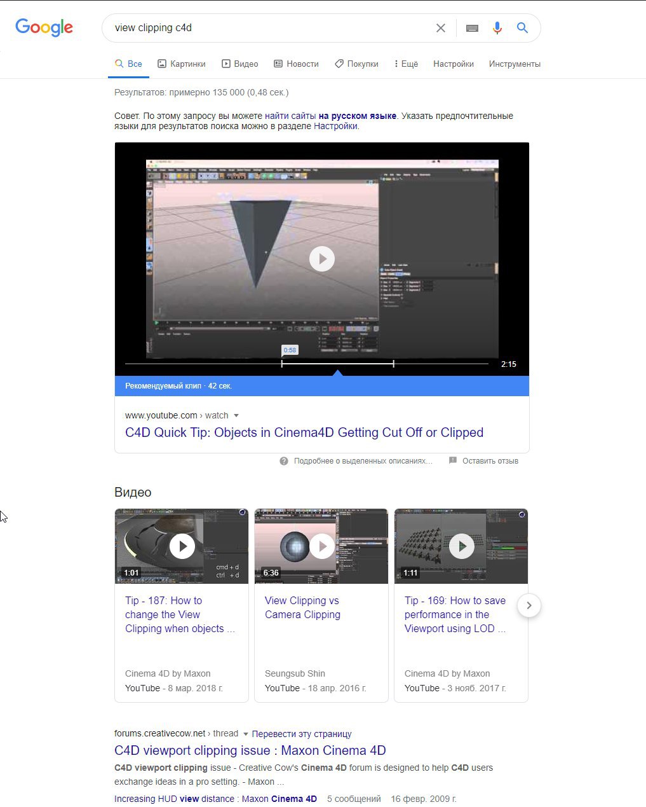Open Tip - 187: How to change the View Clipping
Viewport: 646px width, 807px height.
click(180, 614)
